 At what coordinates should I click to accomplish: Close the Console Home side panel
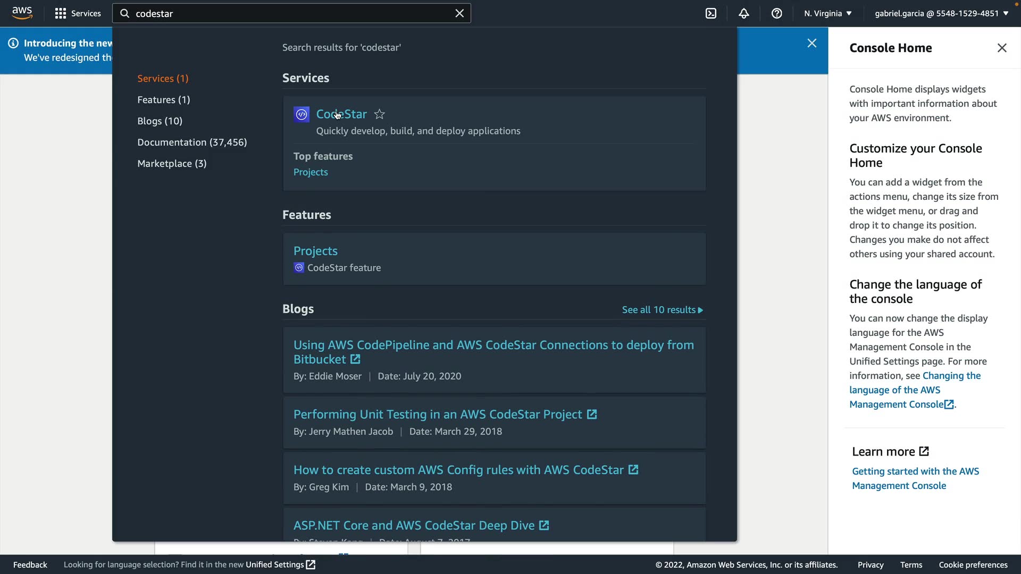click(1002, 48)
